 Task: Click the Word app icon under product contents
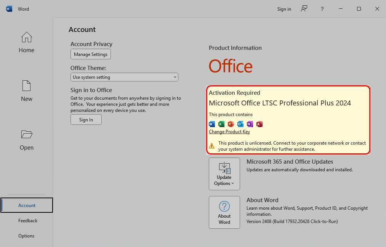(x=212, y=124)
